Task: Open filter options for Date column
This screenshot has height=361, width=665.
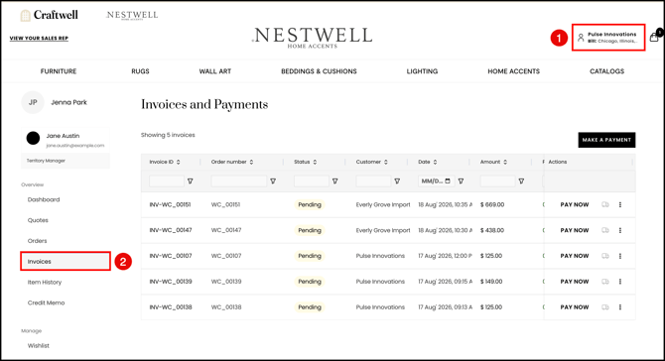Action: tap(461, 180)
